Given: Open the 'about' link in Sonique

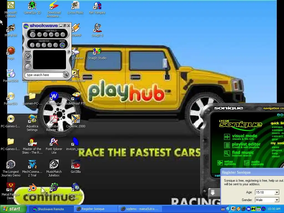Looking at the screenshot, I should 276,156.
